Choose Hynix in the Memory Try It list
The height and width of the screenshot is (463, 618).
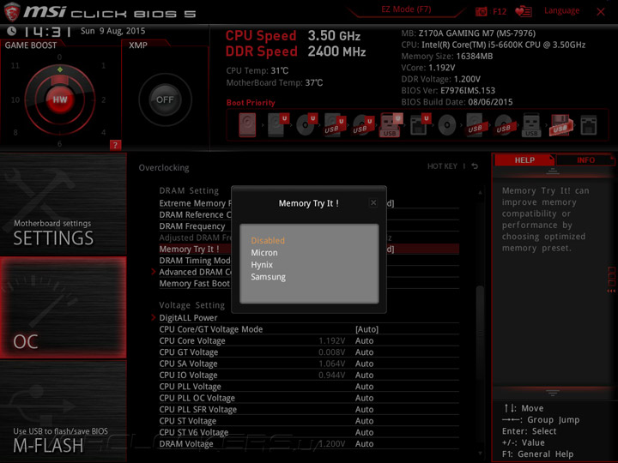262,265
